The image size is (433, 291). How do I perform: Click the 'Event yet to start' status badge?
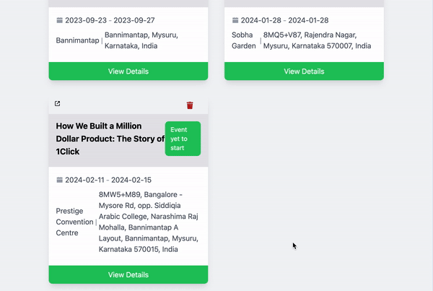tap(182, 139)
